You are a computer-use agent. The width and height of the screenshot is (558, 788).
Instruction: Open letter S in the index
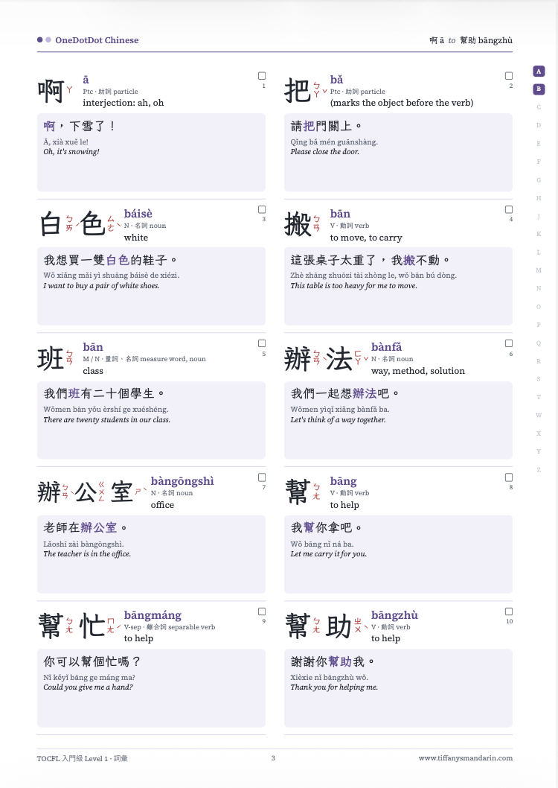point(539,379)
